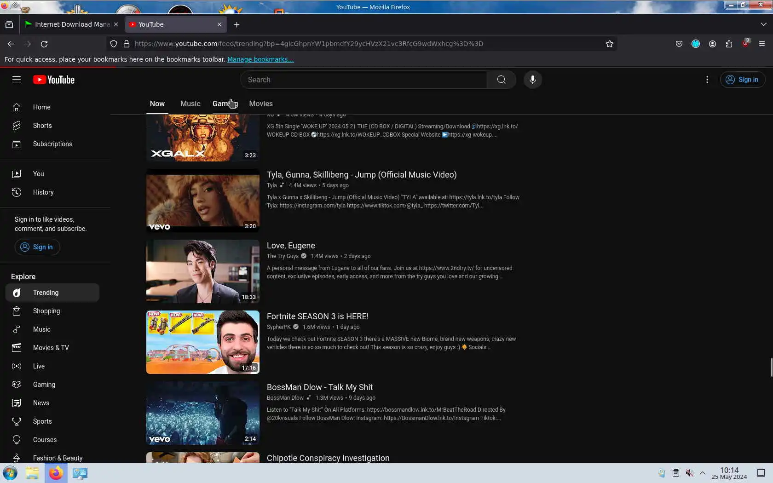Bookmark this page with the star
Image resolution: width=773 pixels, height=483 pixels.
click(610, 44)
